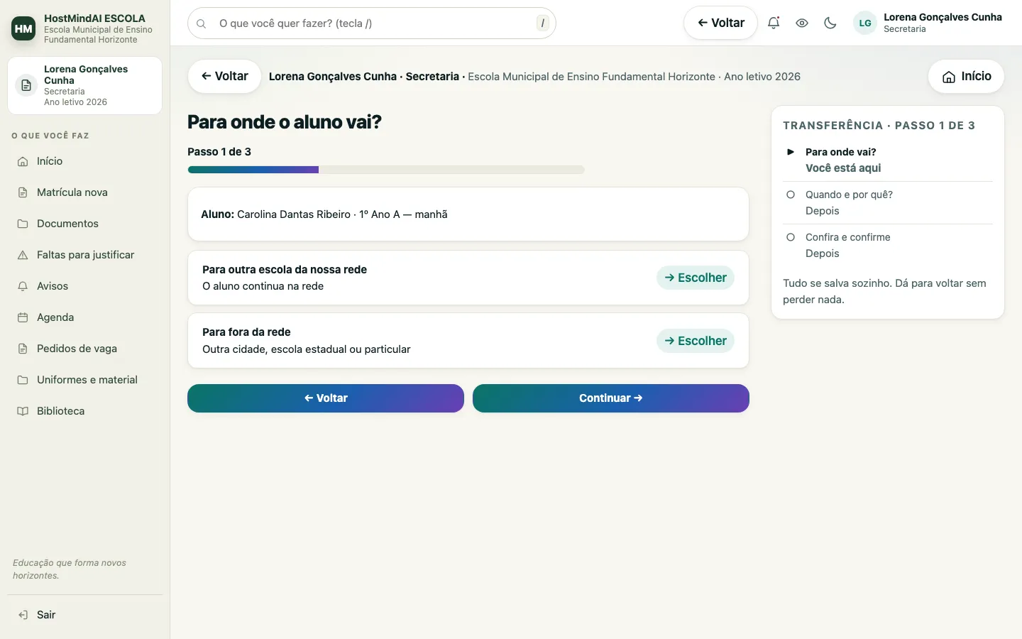Click 'Educação que forma novos horizontes' slogan
Screen dimensions: 1022x639
tap(70, 569)
